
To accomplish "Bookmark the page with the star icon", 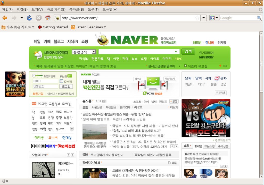I will tap(197, 18).
